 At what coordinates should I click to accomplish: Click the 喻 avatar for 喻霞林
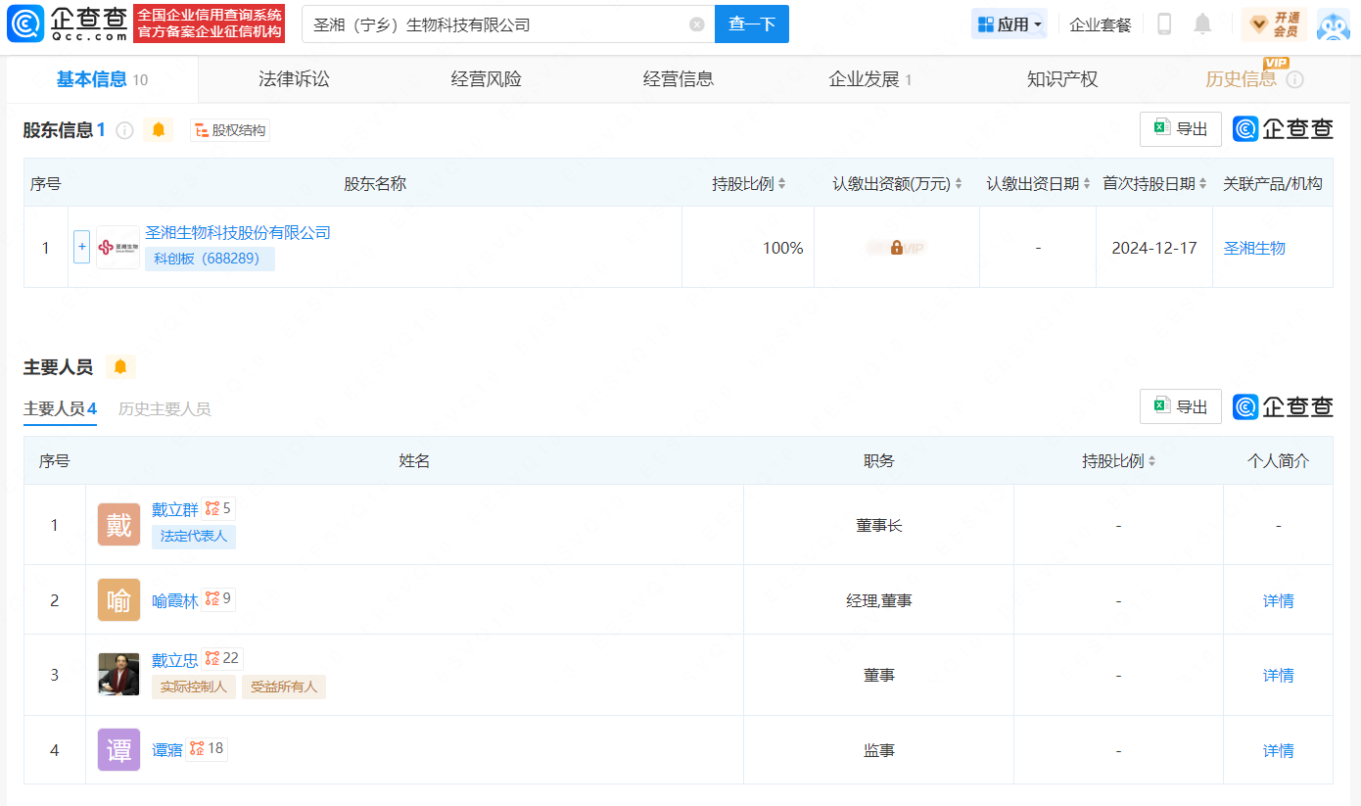coord(118,599)
